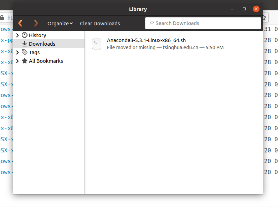Click the All Bookmarks star icon
This screenshot has width=278, height=207.
pos(25,61)
